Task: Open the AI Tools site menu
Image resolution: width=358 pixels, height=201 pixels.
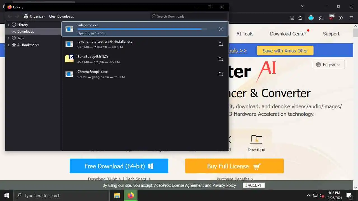Action: click(x=245, y=34)
